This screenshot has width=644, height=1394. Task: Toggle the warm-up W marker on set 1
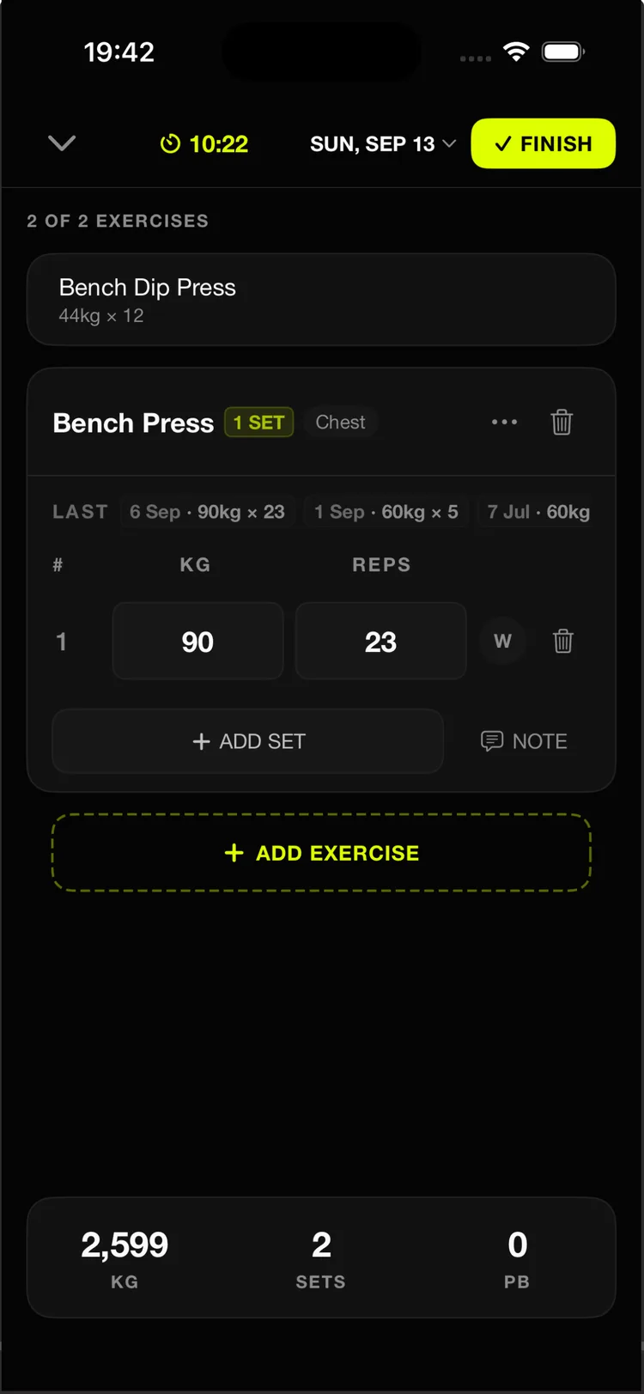pos(502,641)
